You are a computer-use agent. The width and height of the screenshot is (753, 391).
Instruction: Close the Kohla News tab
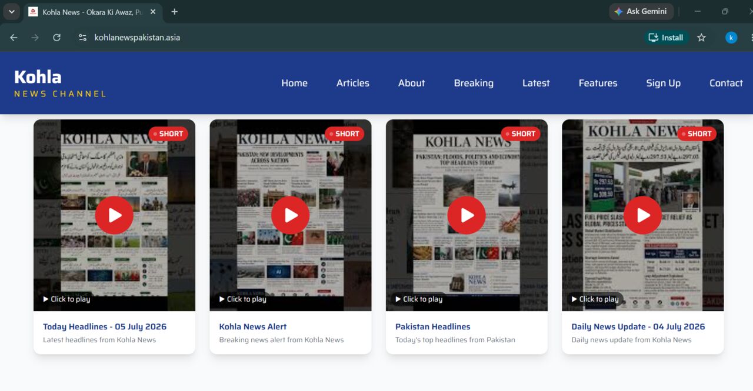coord(153,12)
